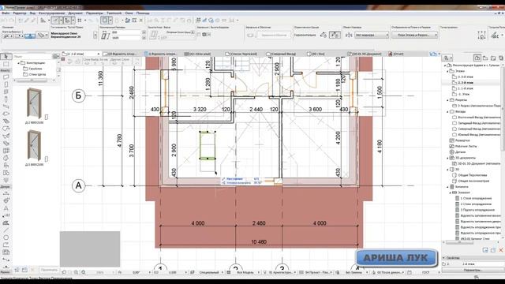
Task: Click the 'Параметры...' button in the Navigator properties
Action: point(473,270)
